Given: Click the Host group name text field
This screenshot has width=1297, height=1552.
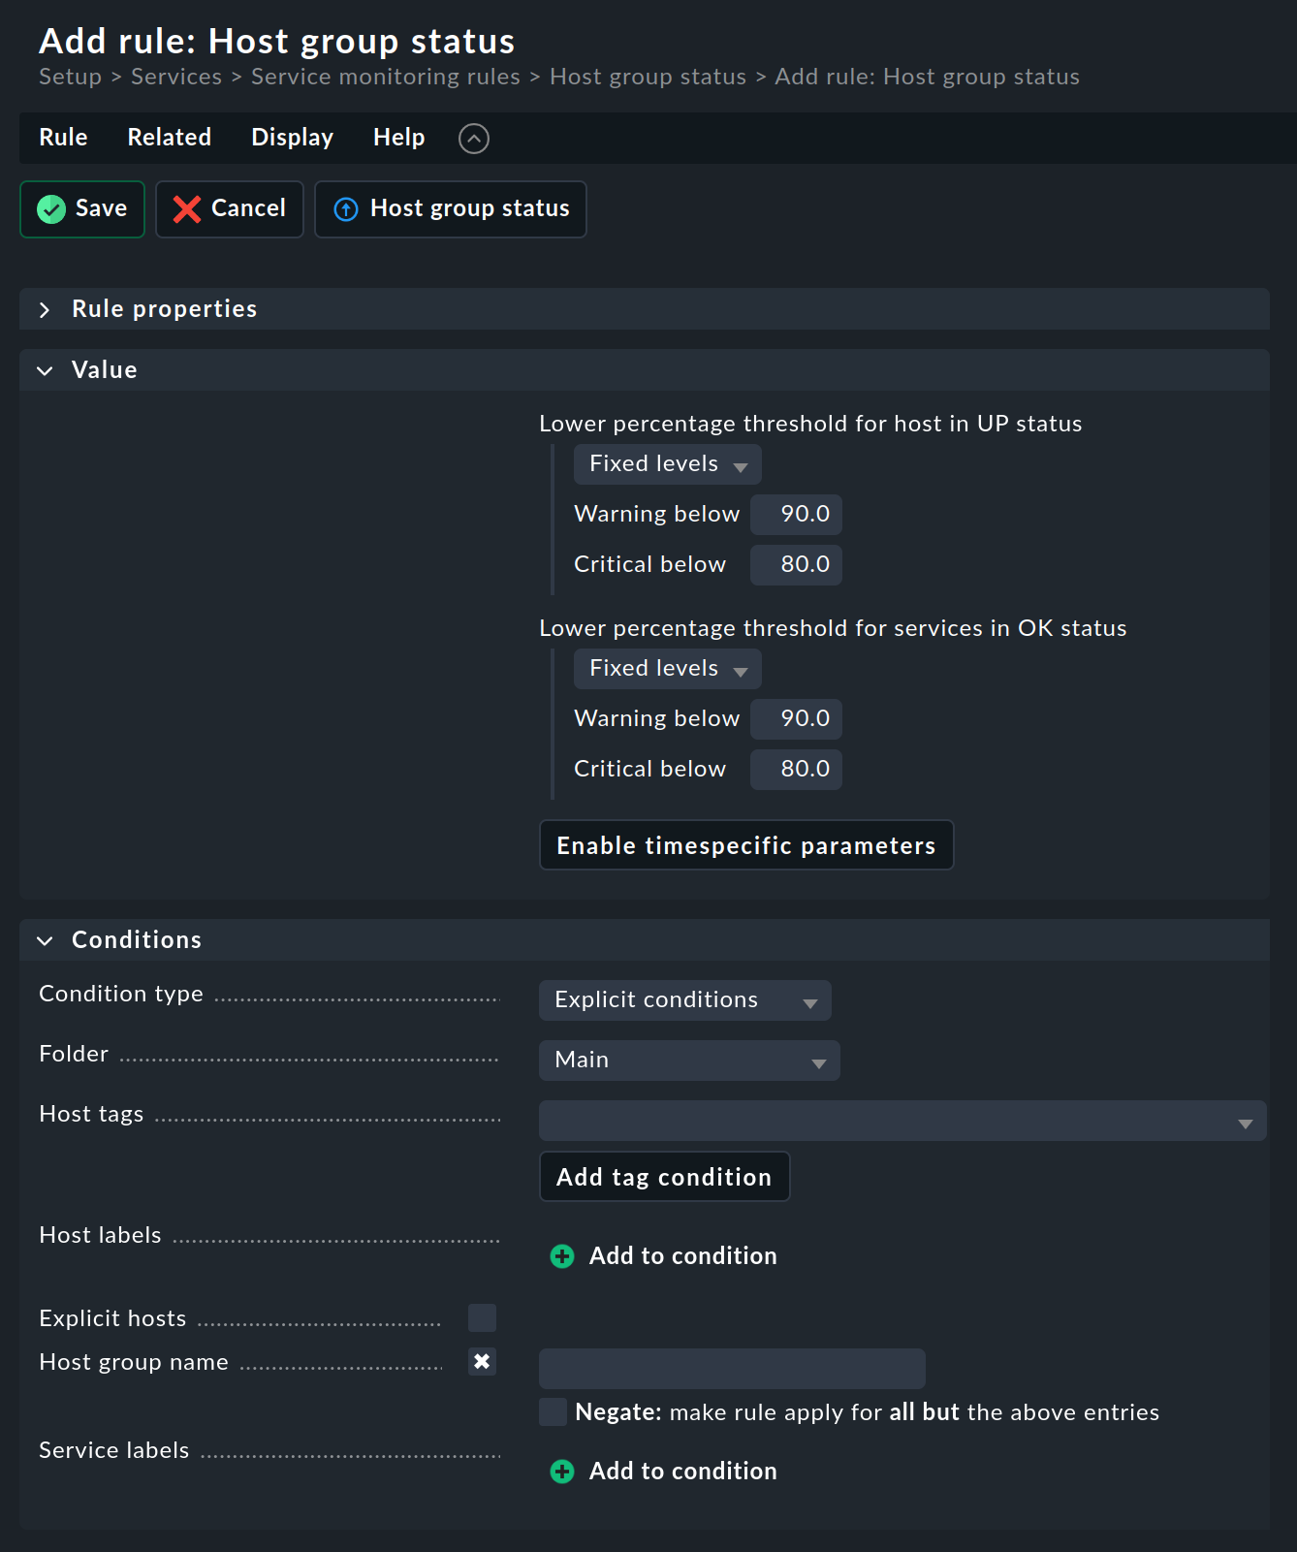Looking at the screenshot, I should click(x=732, y=1368).
